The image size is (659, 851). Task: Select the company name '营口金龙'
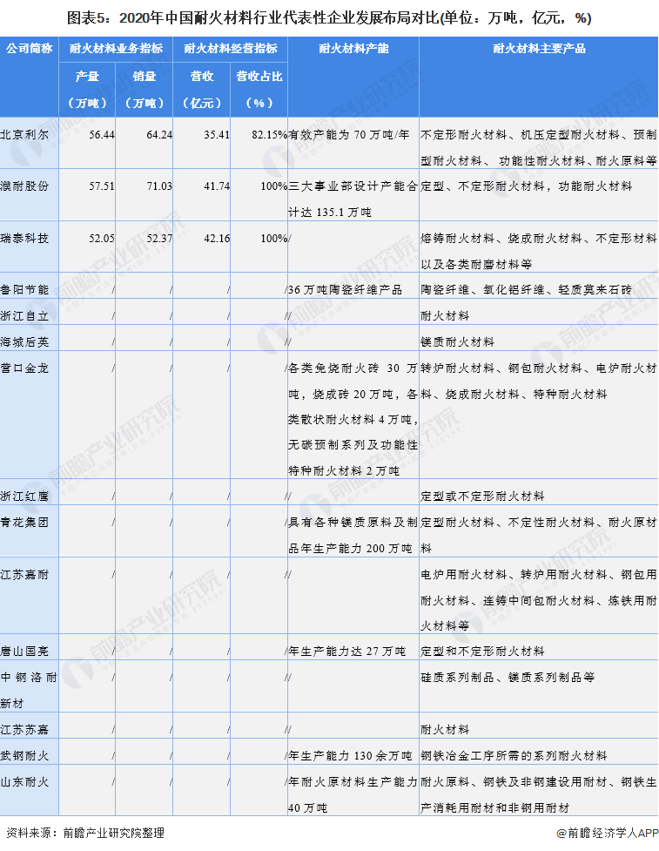tap(24, 368)
